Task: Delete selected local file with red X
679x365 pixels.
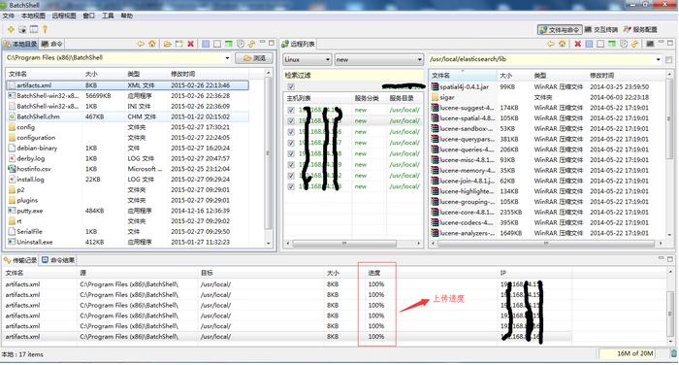Action: point(190,44)
